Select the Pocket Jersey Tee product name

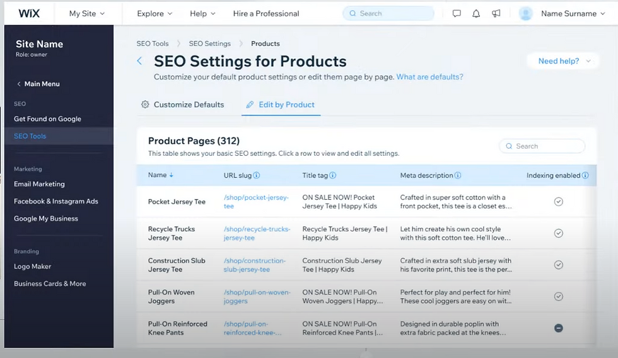click(177, 202)
